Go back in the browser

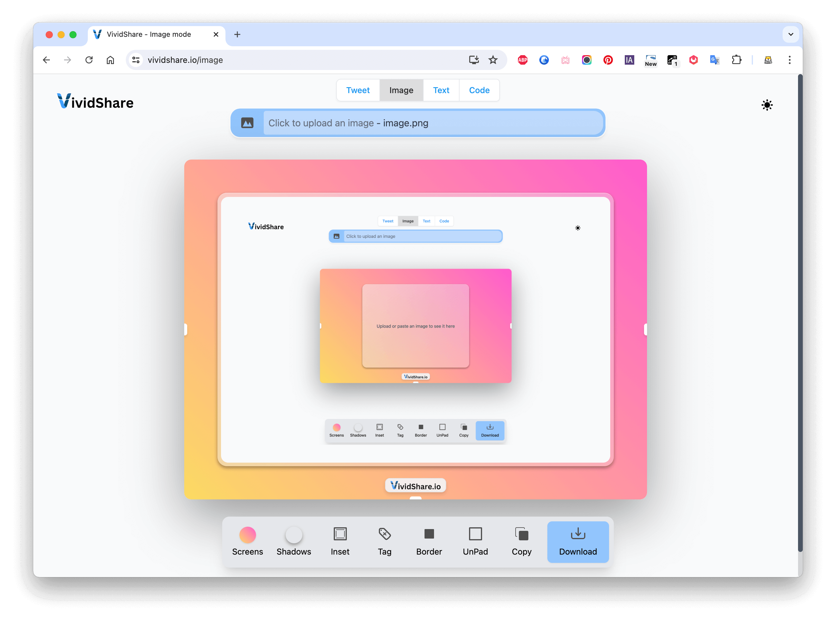[x=46, y=60]
